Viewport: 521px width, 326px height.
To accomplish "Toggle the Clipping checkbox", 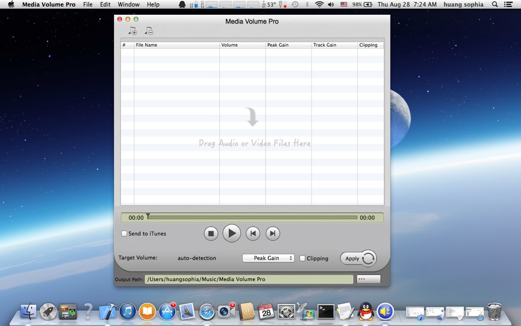I will pyautogui.click(x=302, y=258).
